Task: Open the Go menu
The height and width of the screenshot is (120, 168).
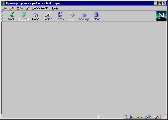Action: [28, 8]
